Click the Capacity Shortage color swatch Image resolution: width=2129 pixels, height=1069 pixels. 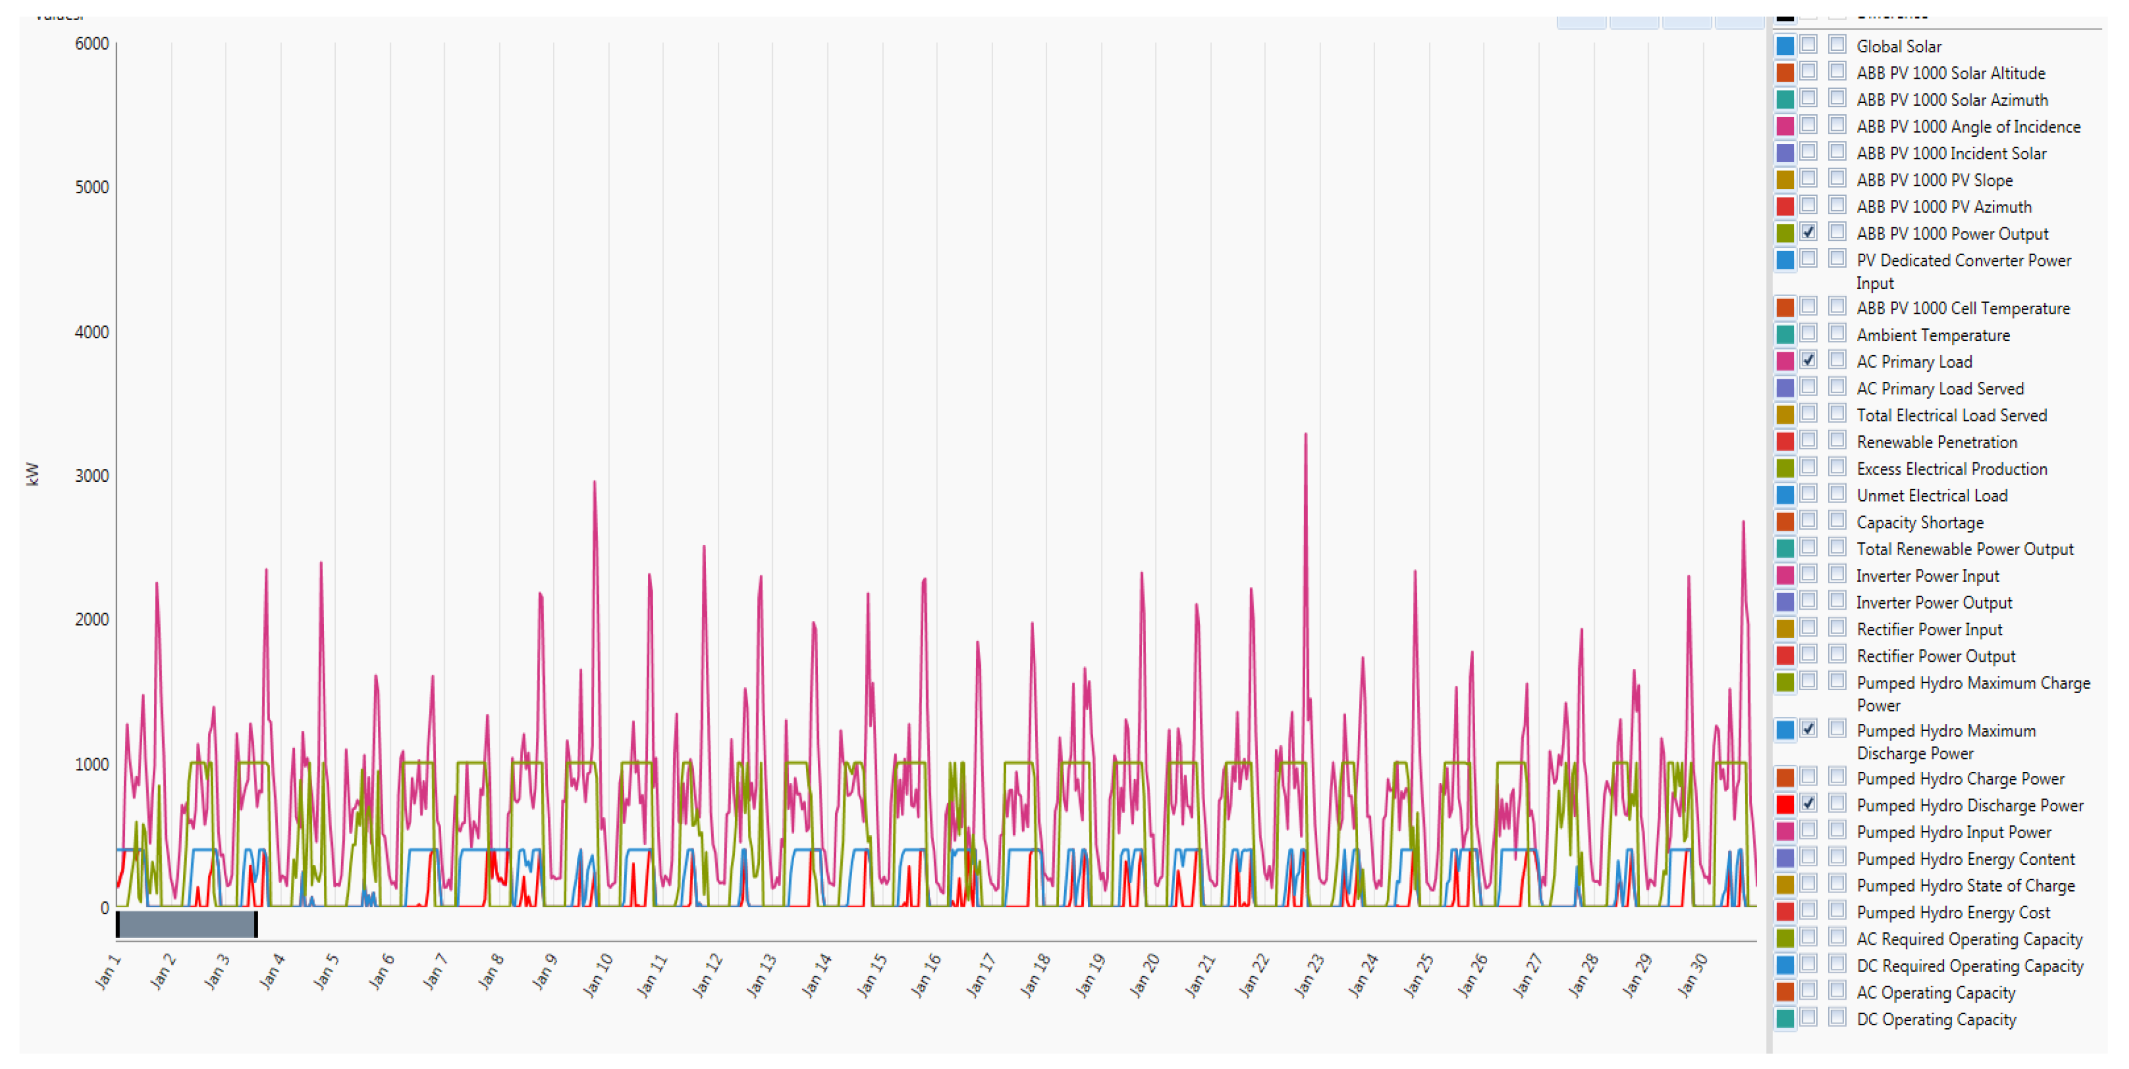tap(1785, 522)
